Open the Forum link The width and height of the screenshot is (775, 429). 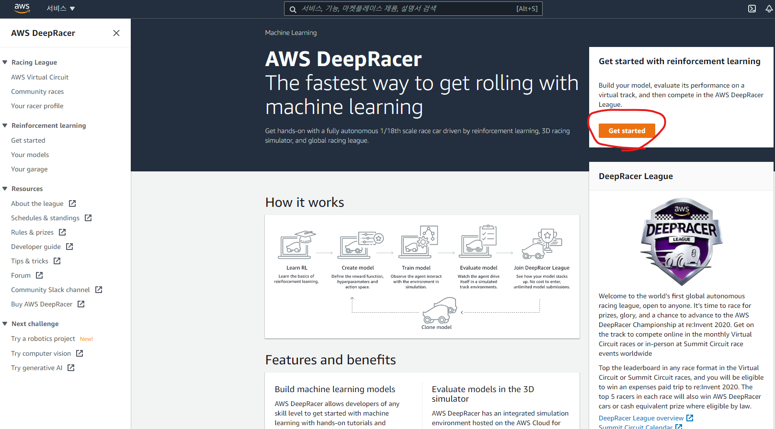click(x=21, y=275)
